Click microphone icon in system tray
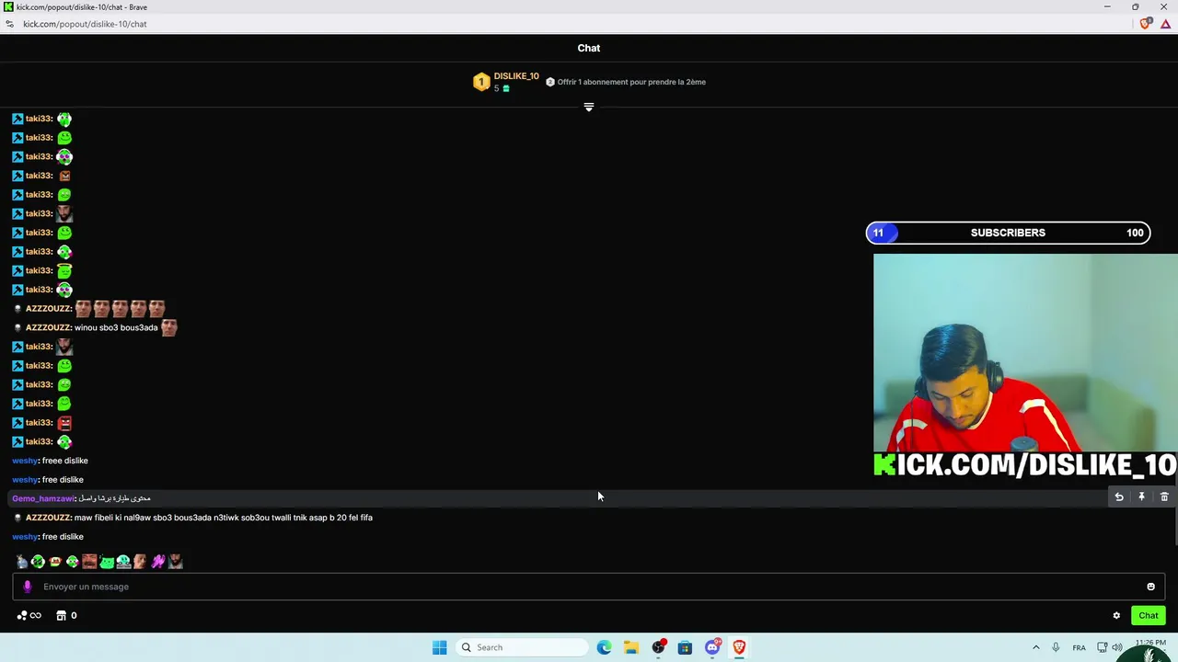The height and width of the screenshot is (662, 1178). (1056, 647)
